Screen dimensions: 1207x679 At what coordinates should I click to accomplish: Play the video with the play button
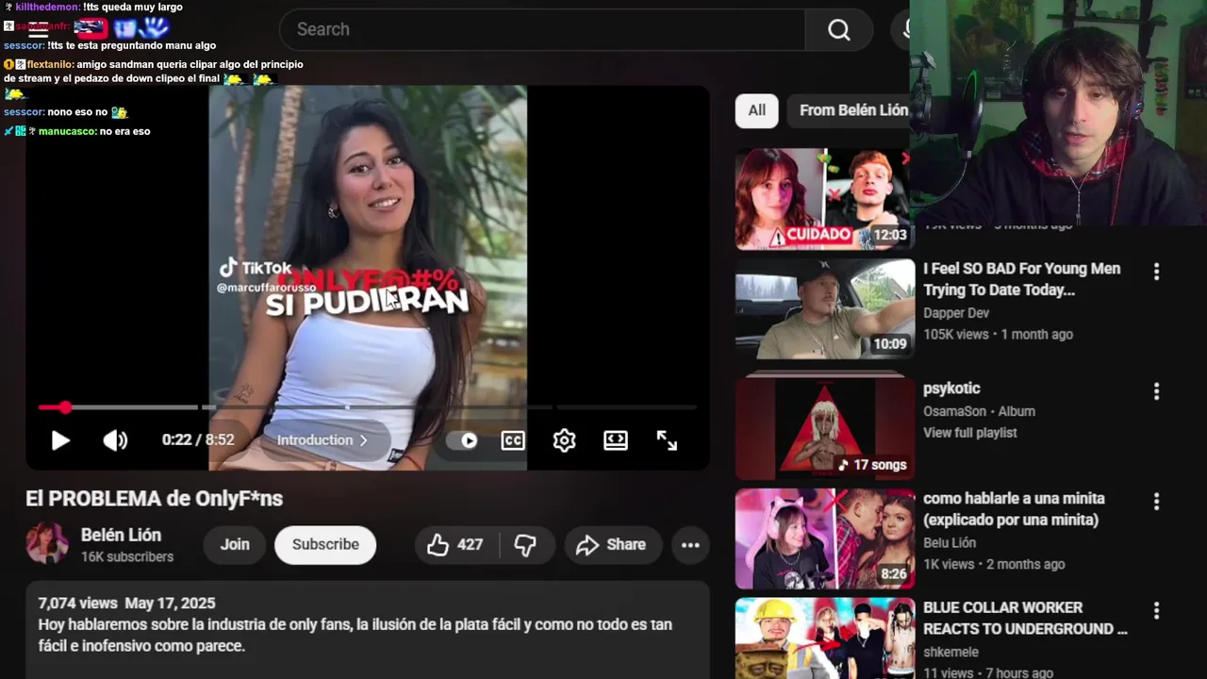[60, 440]
